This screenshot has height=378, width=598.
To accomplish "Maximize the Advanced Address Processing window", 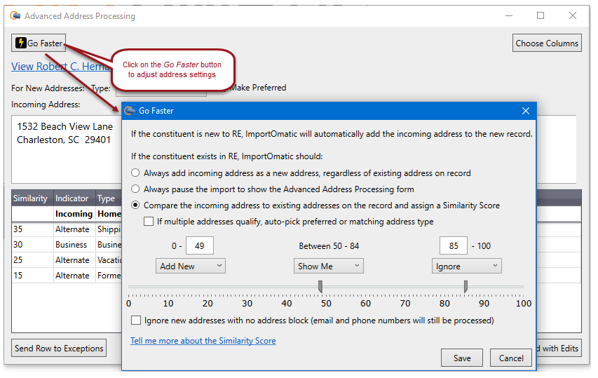I will 541,15.
